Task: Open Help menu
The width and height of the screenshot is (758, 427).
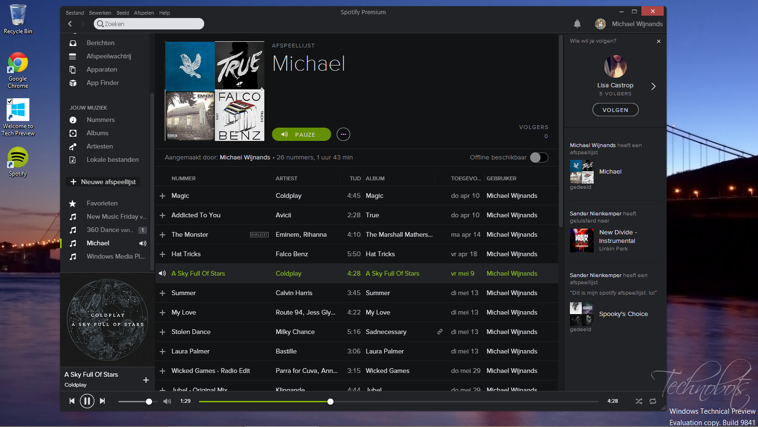Action: [165, 13]
